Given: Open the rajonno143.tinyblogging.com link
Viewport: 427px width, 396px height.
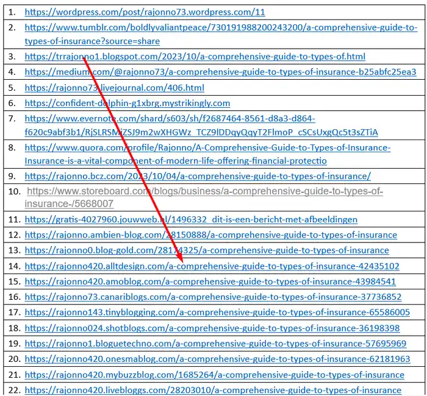Looking at the screenshot, I should (x=217, y=313).
